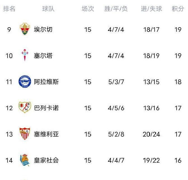Select the Rayo Vallecano crest icon
The width and height of the screenshot is (188, 180).
pyautogui.click(x=24, y=108)
